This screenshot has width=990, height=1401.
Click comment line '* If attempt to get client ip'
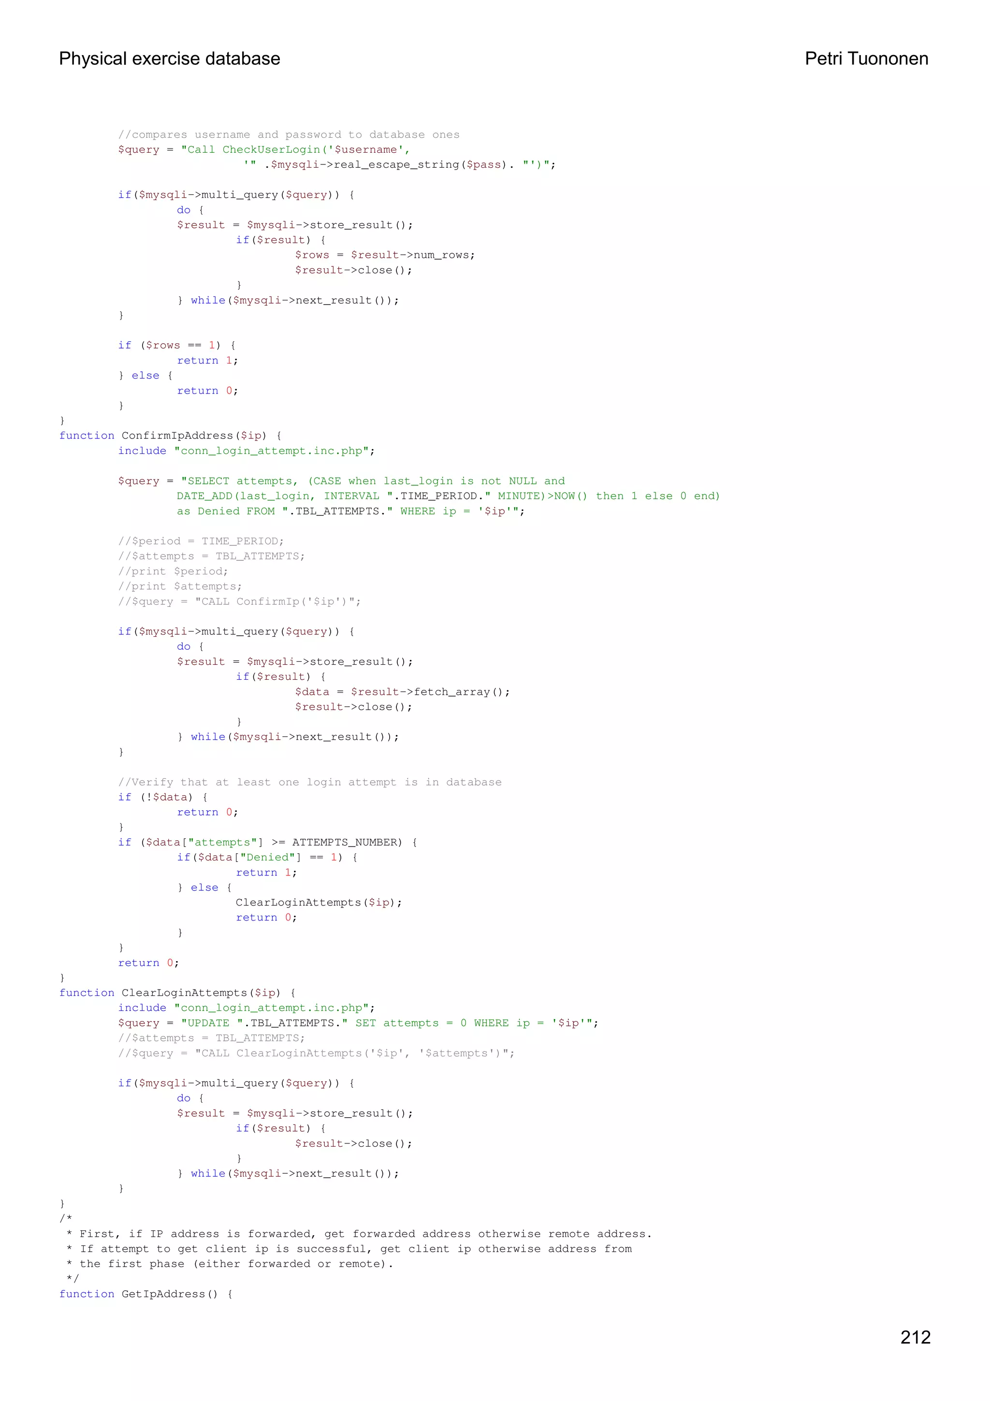349,1249
